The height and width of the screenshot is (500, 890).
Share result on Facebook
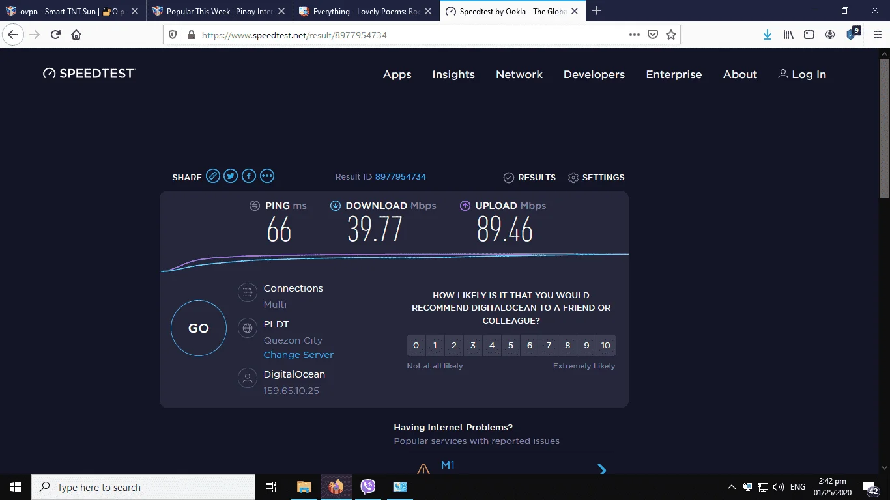249,176
